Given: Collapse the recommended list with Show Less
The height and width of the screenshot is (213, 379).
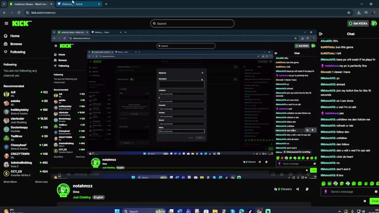Looking at the screenshot, I should point(41,182).
